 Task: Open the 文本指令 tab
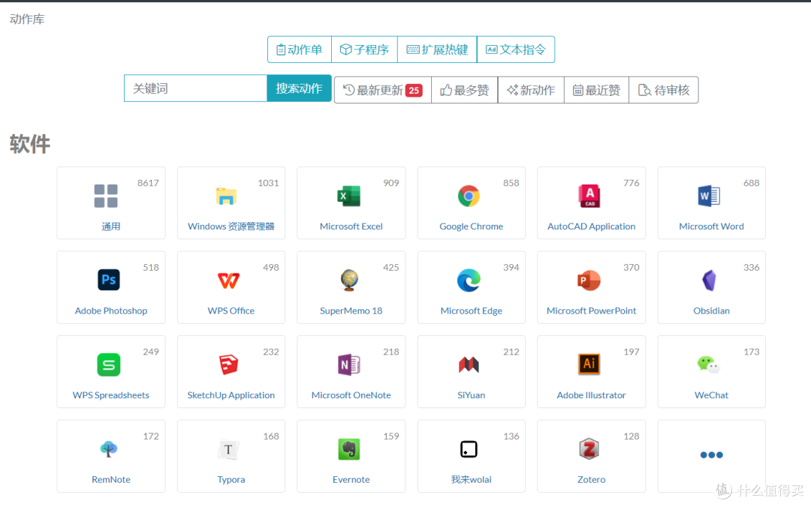tap(516, 49)
